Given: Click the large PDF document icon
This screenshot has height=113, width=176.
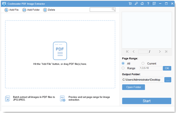Looking at the screenshot, I should tap(60, 51).
